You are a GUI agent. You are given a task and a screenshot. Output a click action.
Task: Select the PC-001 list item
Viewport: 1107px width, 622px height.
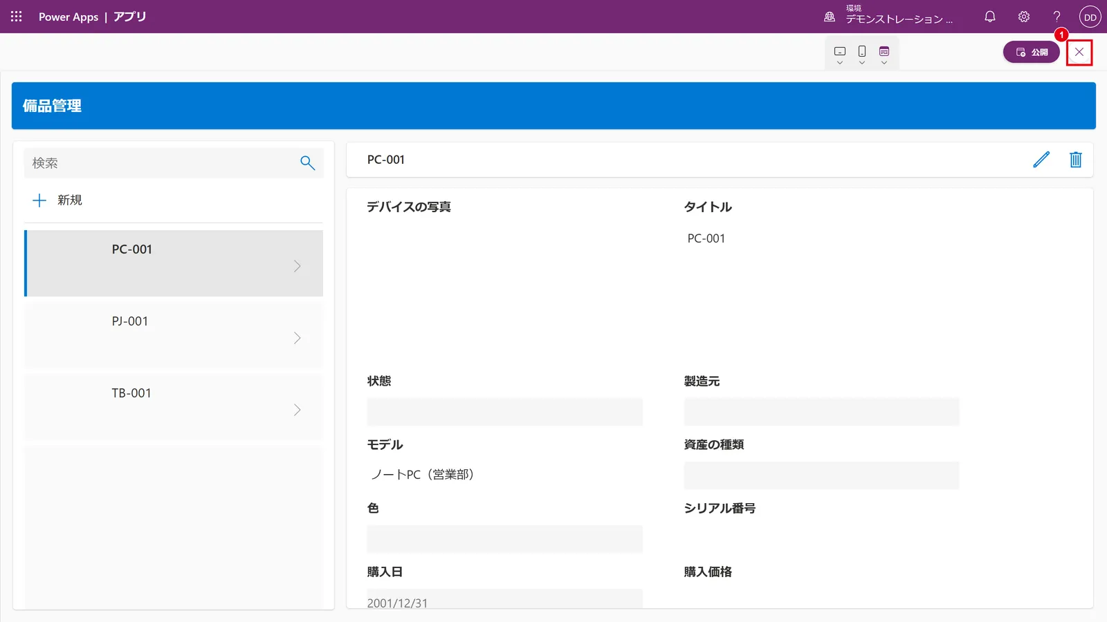click(x=174, y=263)
